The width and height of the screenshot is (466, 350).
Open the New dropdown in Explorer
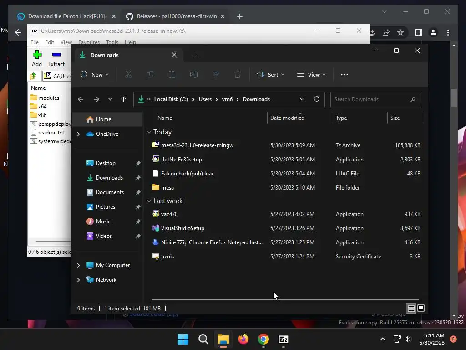(x=95, y=74)
